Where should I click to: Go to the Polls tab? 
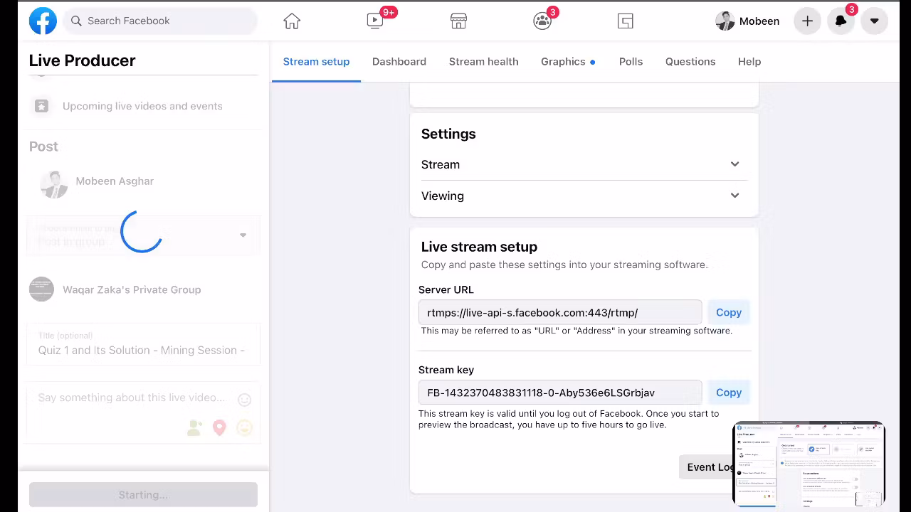631,62
